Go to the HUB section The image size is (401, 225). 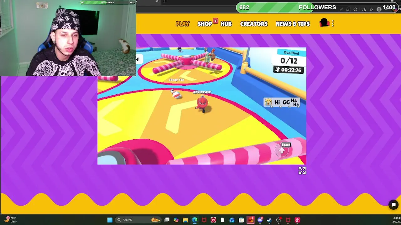click(226, 24)
